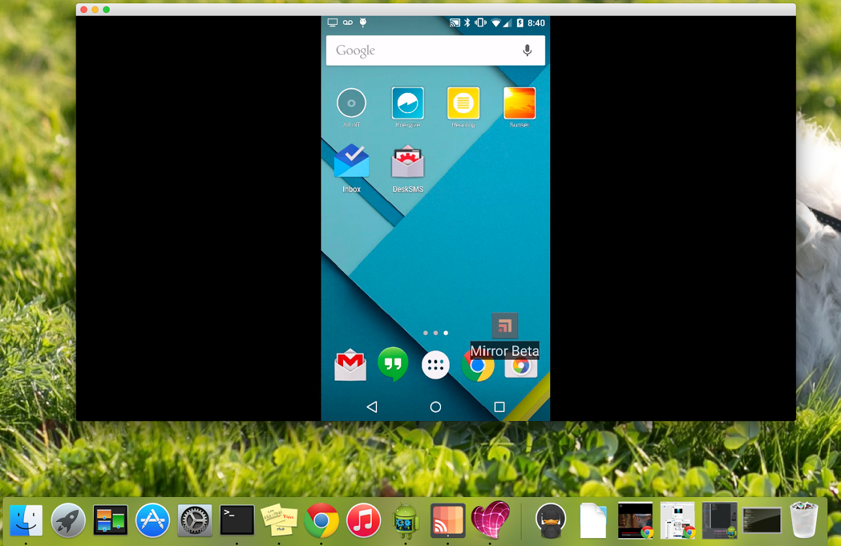Tap the Reading shortcut icon

click(463, 103)
